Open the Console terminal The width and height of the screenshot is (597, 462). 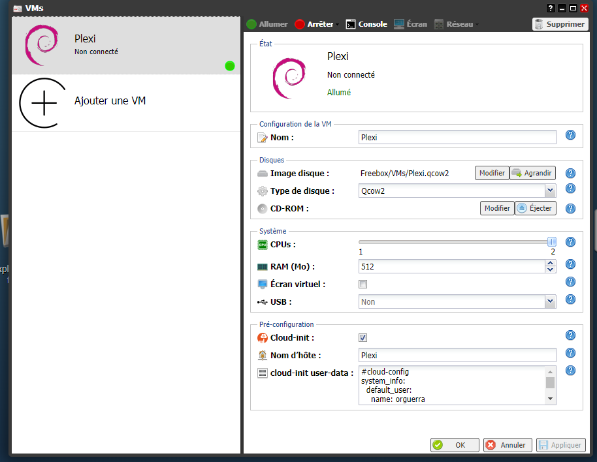coord(366,24)
